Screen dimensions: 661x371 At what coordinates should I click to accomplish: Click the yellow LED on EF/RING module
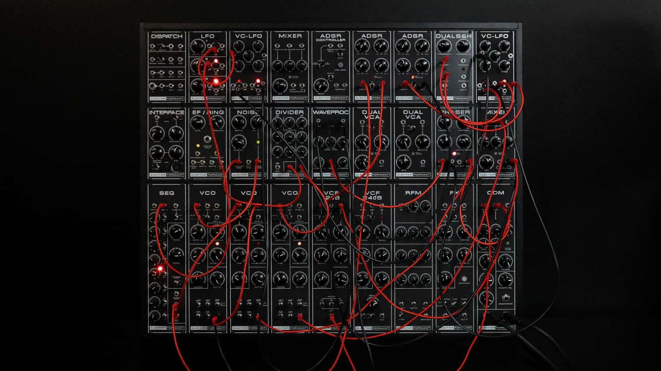(198, 145)
